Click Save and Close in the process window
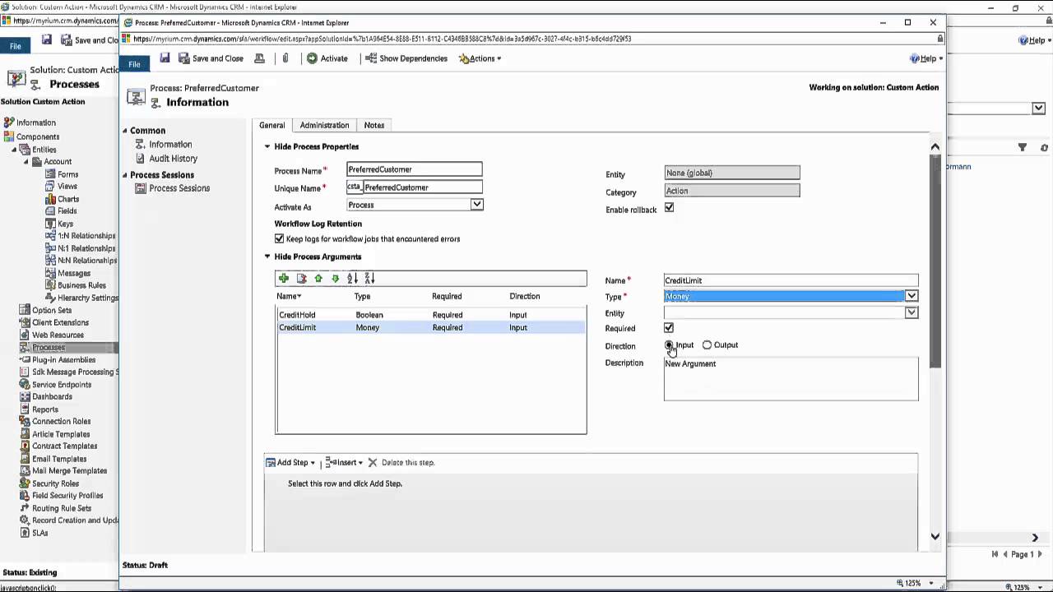Image resolution: width=1053 pixels, height=592 pixels. (211, 58)
